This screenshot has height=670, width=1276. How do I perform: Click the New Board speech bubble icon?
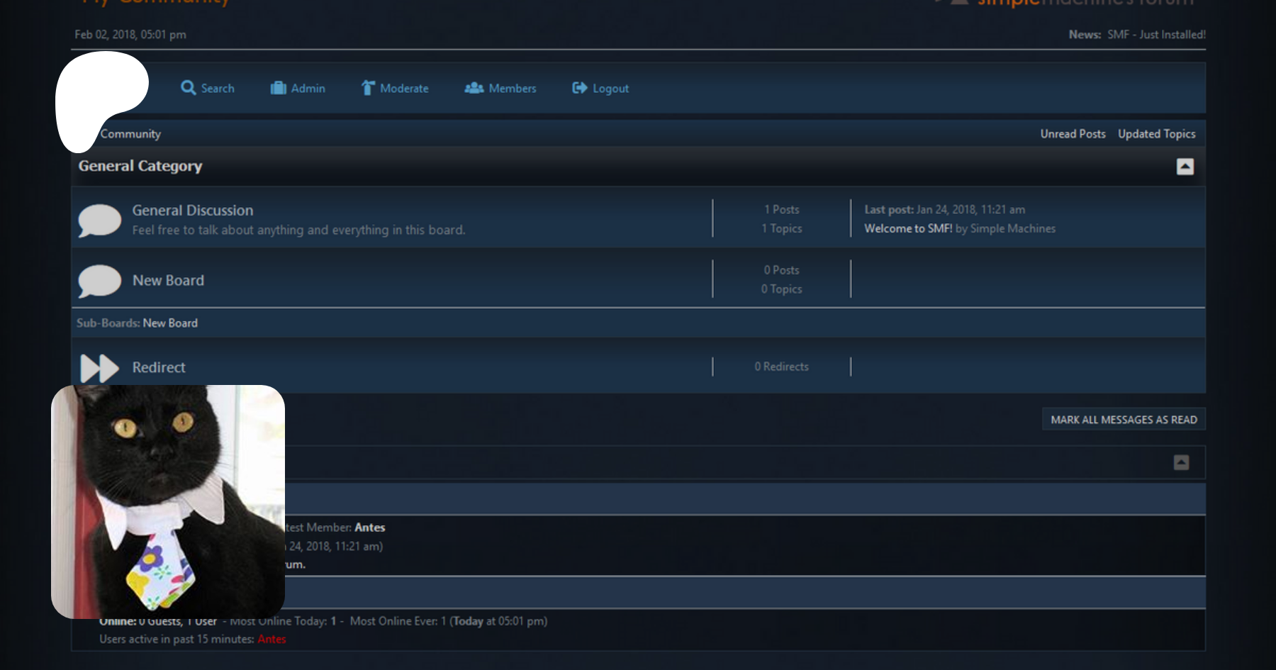99,281
